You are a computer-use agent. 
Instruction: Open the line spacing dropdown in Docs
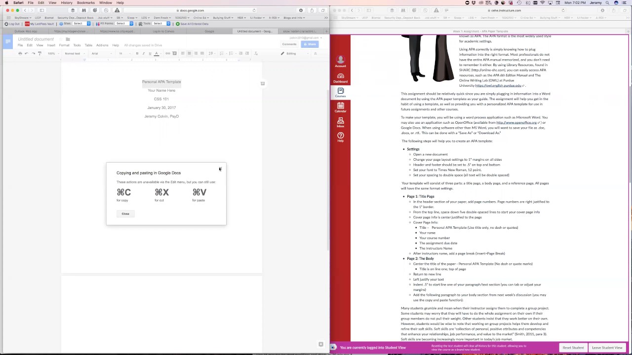pyautogui.click(x=212, y=53)
